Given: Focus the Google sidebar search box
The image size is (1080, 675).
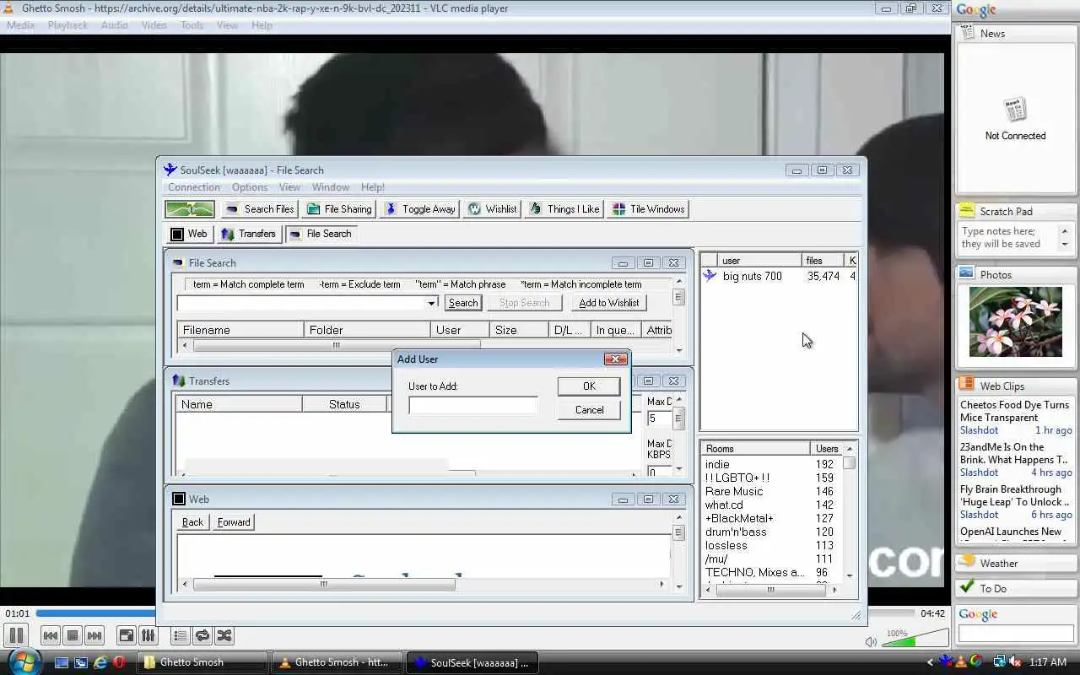Looking at the screenshot, I should [1016, 633].
